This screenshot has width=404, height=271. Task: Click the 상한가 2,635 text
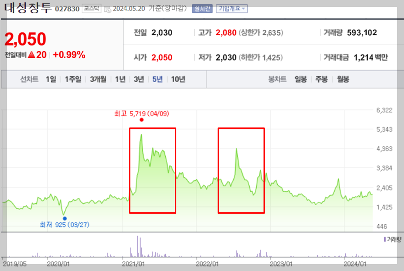coord(261,33)
